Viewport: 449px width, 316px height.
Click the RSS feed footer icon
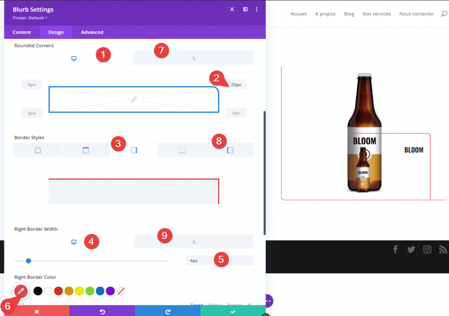click(x=443, y=249)
